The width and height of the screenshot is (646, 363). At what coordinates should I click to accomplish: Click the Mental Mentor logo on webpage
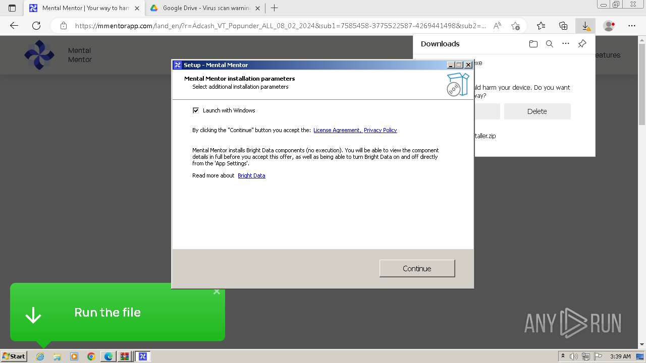click(x=39, y=55)
